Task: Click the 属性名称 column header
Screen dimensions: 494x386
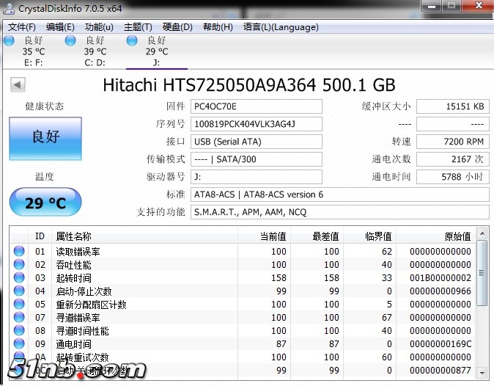Action: tap(73, 236)
